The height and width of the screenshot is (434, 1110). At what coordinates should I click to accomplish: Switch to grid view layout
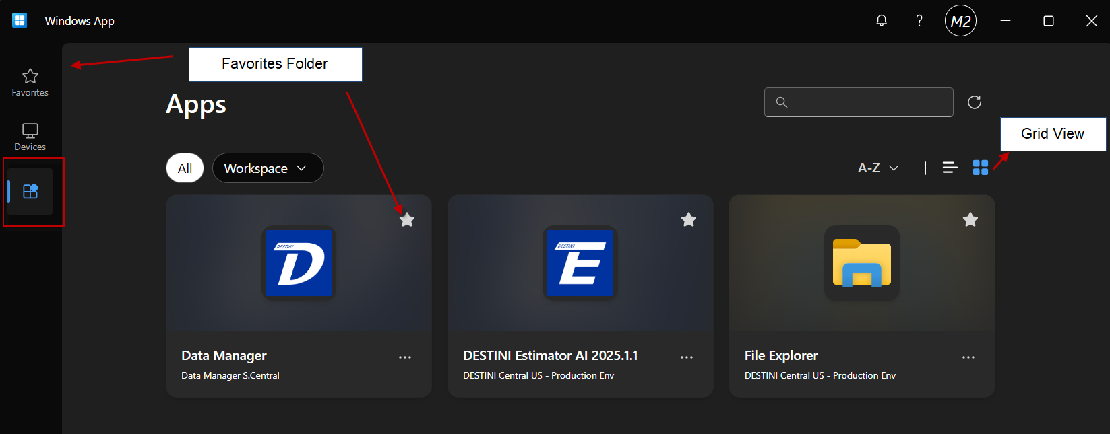click(981, 168)
